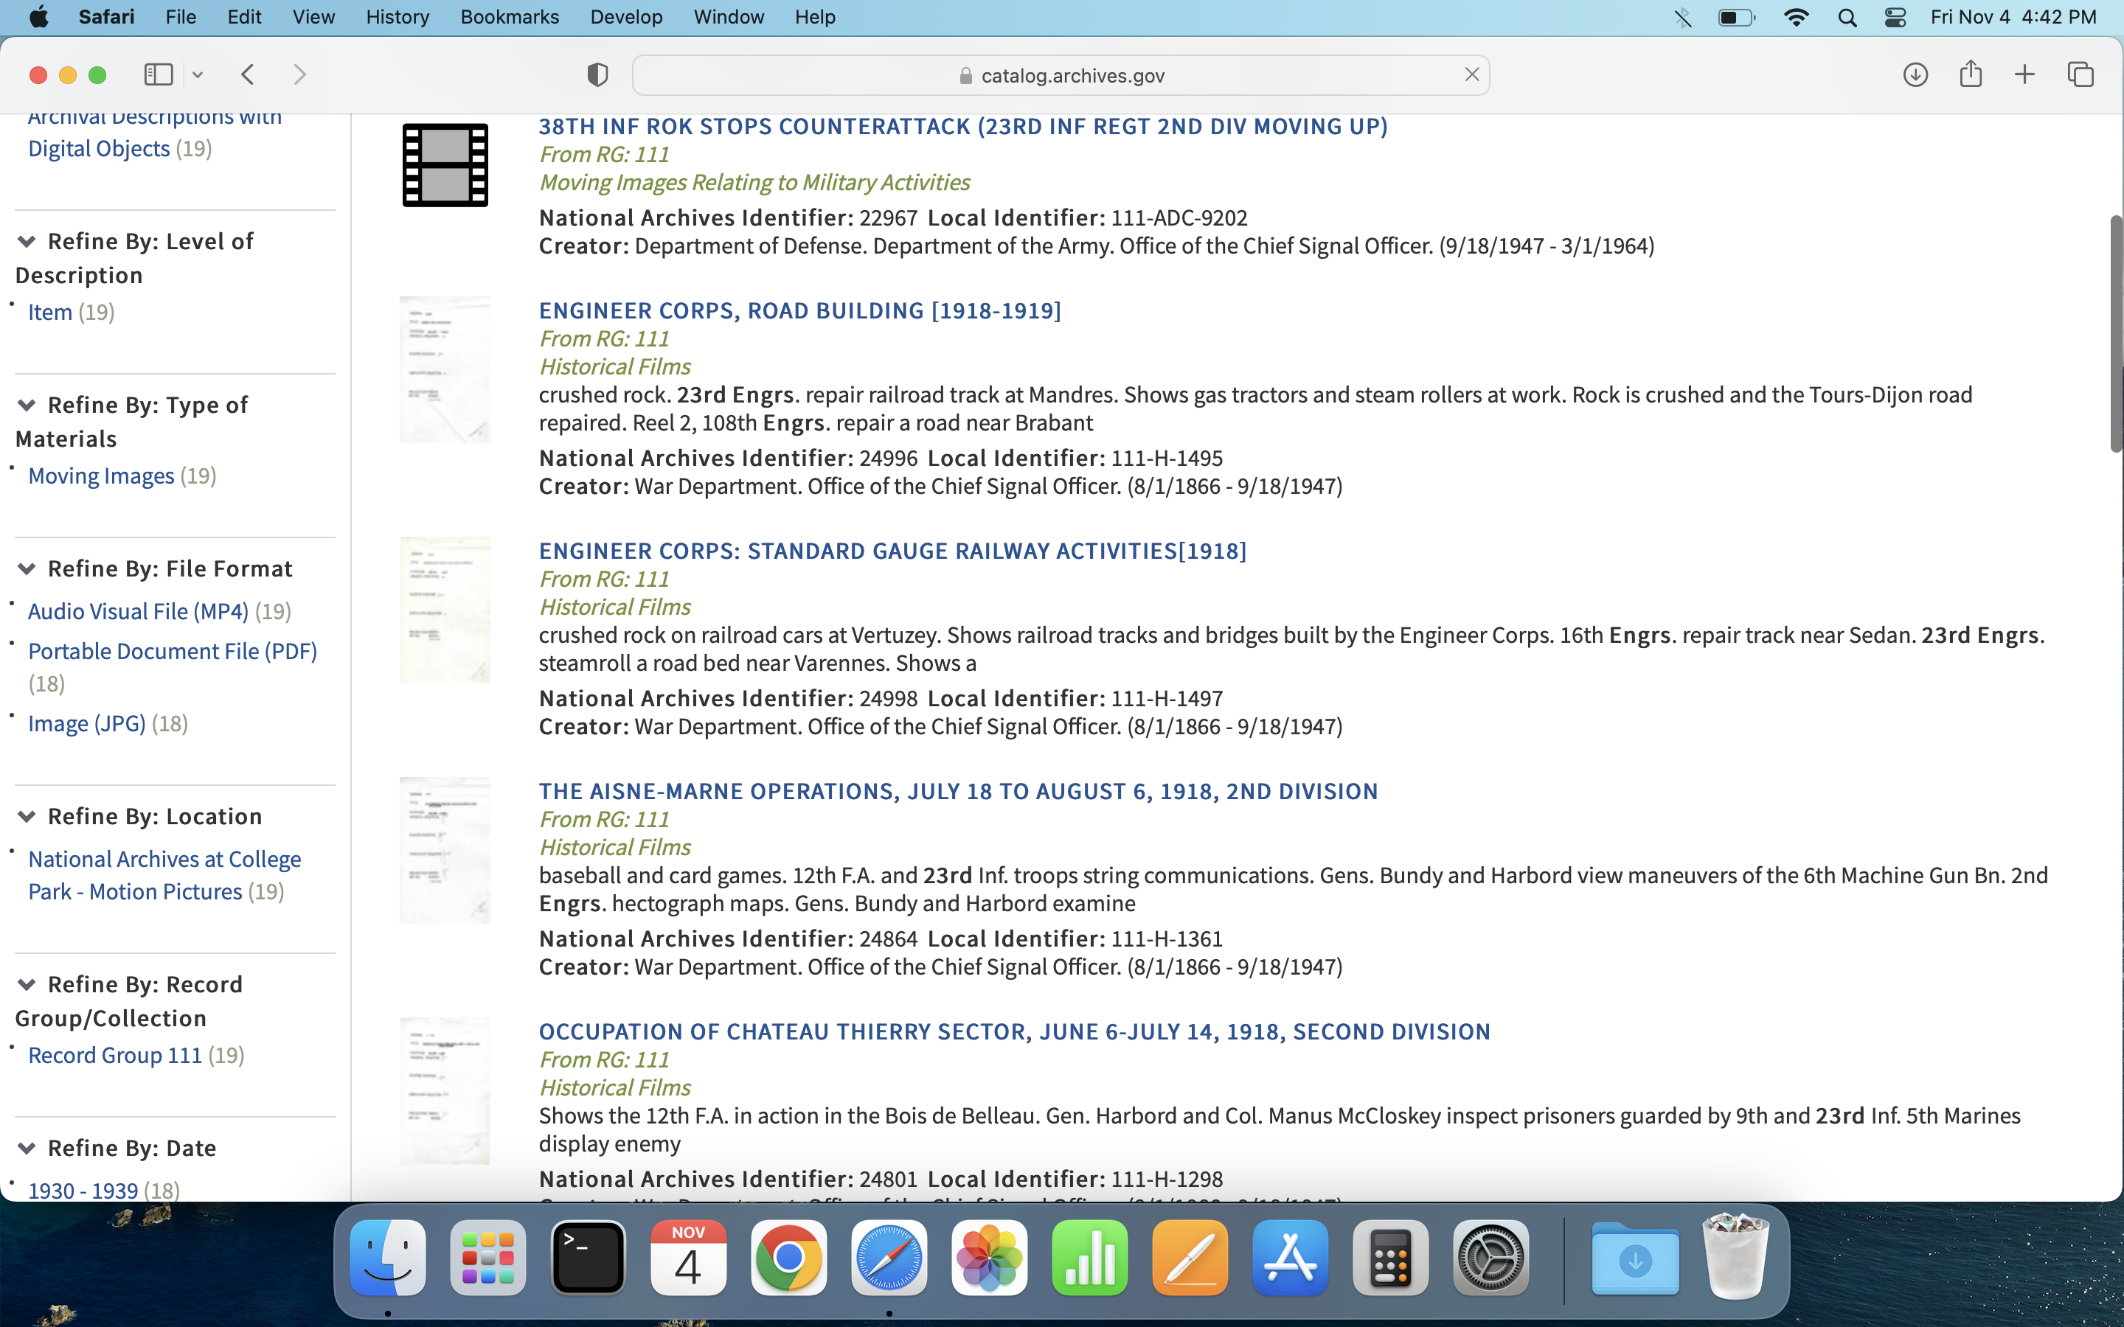The width and height of the screenshot is (2124, 1327).
Task: Collapse Refine By: Level of Description
Action: click(27, 241)
